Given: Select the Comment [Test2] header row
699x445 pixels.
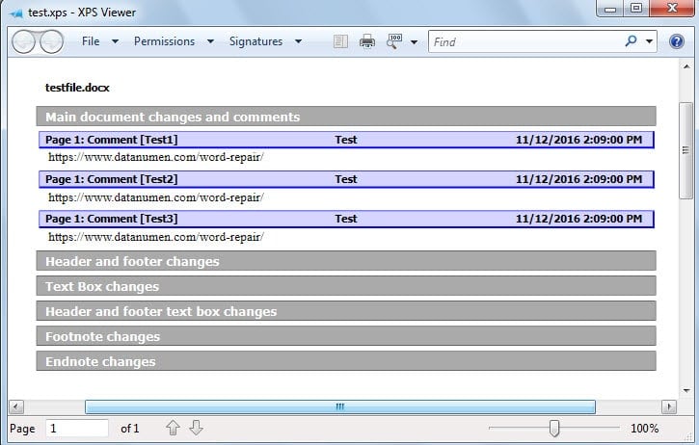Looking at the screenshot, I should click(x=346, y=179).
